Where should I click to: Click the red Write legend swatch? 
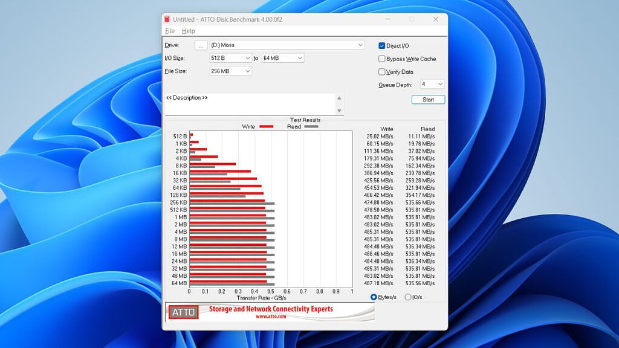(267, 127)
